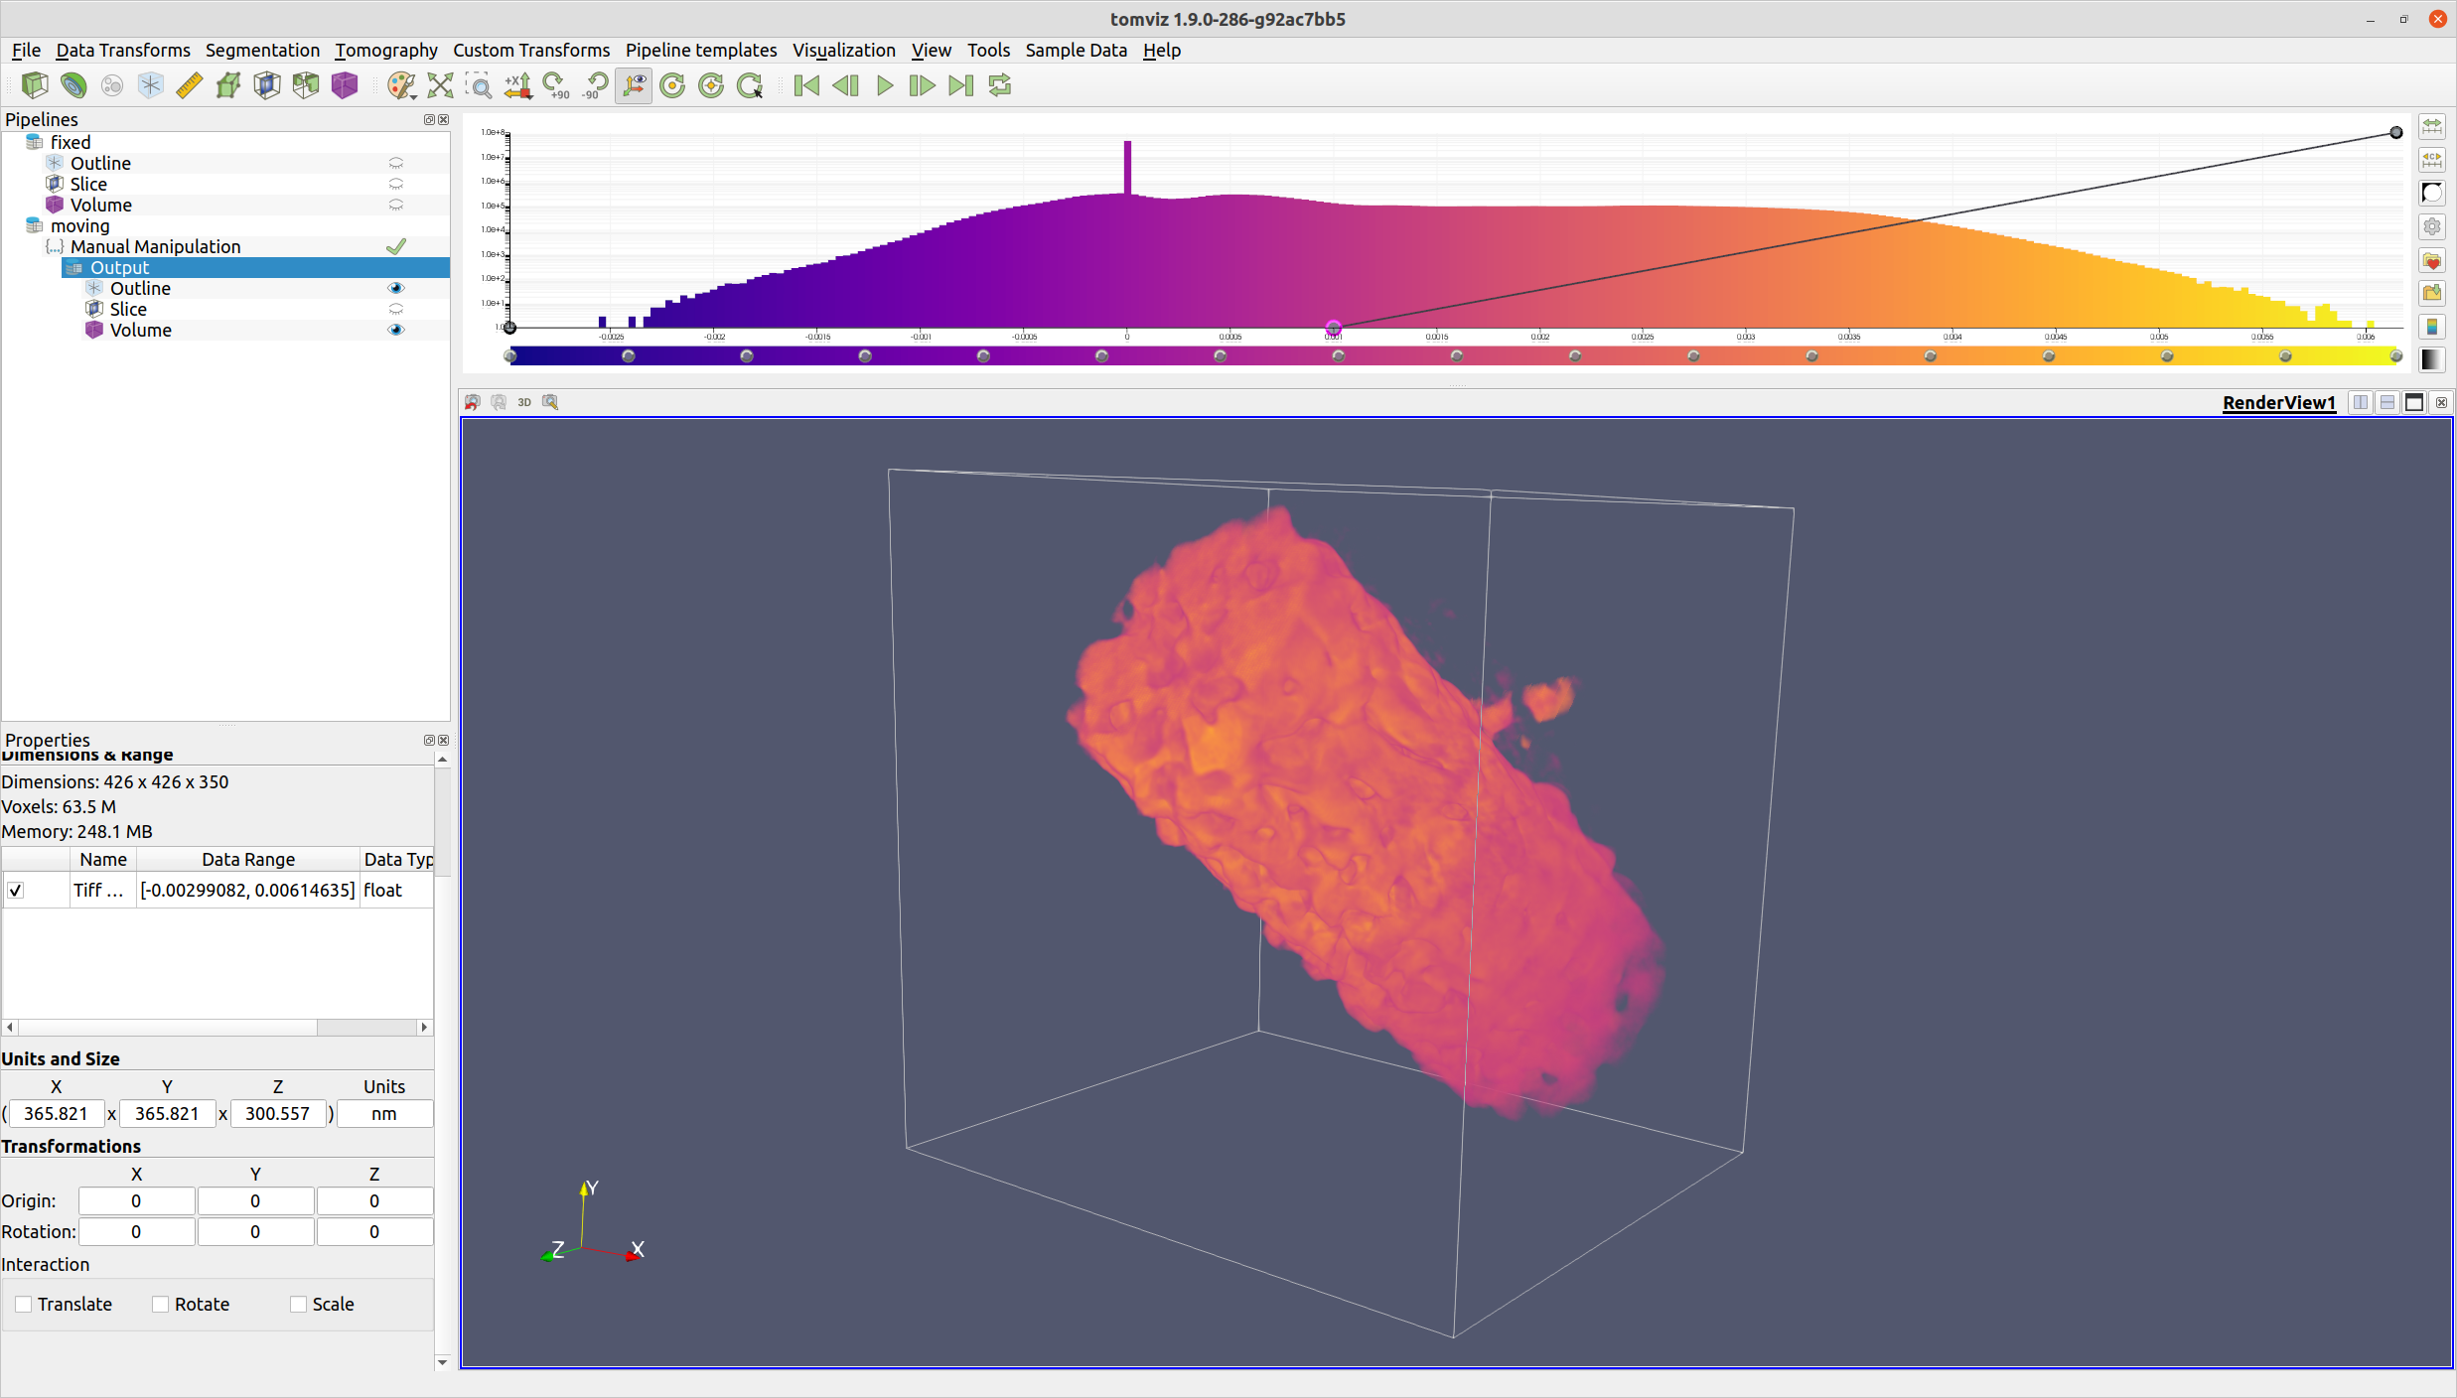
Task: Click the Contour module toolbar icon
Action: pyautogui.click(x=73, y=86)
